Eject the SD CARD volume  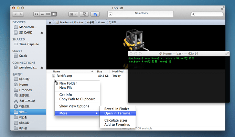click(42, 33)
